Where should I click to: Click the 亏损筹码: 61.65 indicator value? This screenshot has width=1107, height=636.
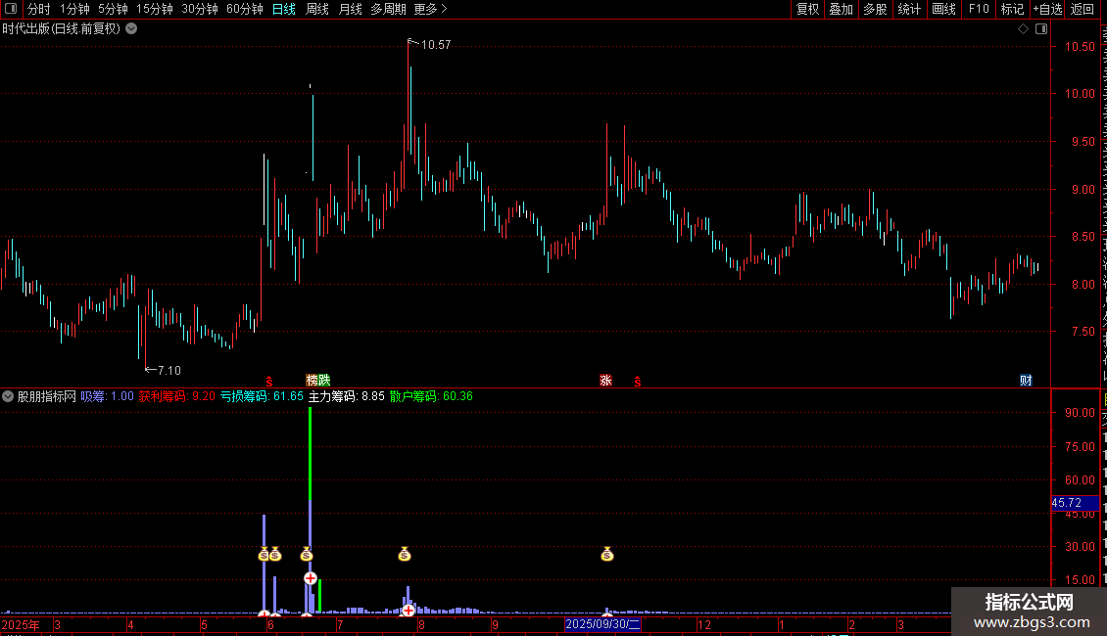(x=262, y=397)
